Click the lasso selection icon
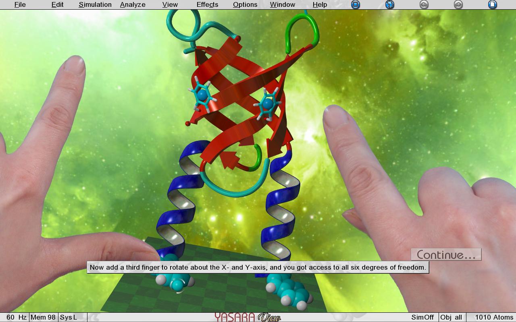 point(389,5)
